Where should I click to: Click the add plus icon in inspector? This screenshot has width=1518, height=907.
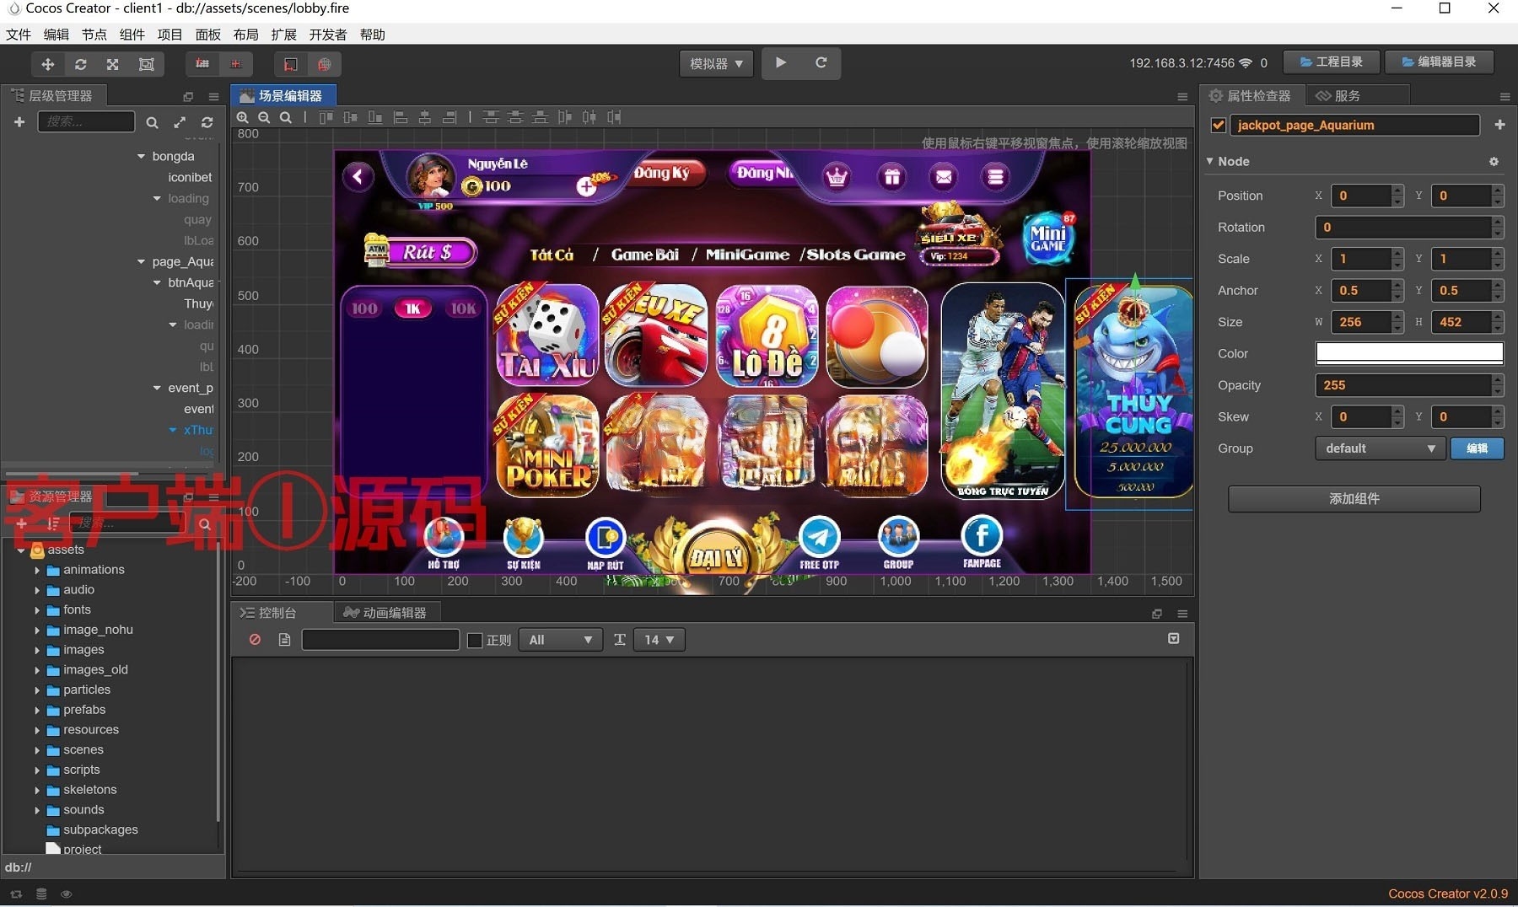[1499, 125]
